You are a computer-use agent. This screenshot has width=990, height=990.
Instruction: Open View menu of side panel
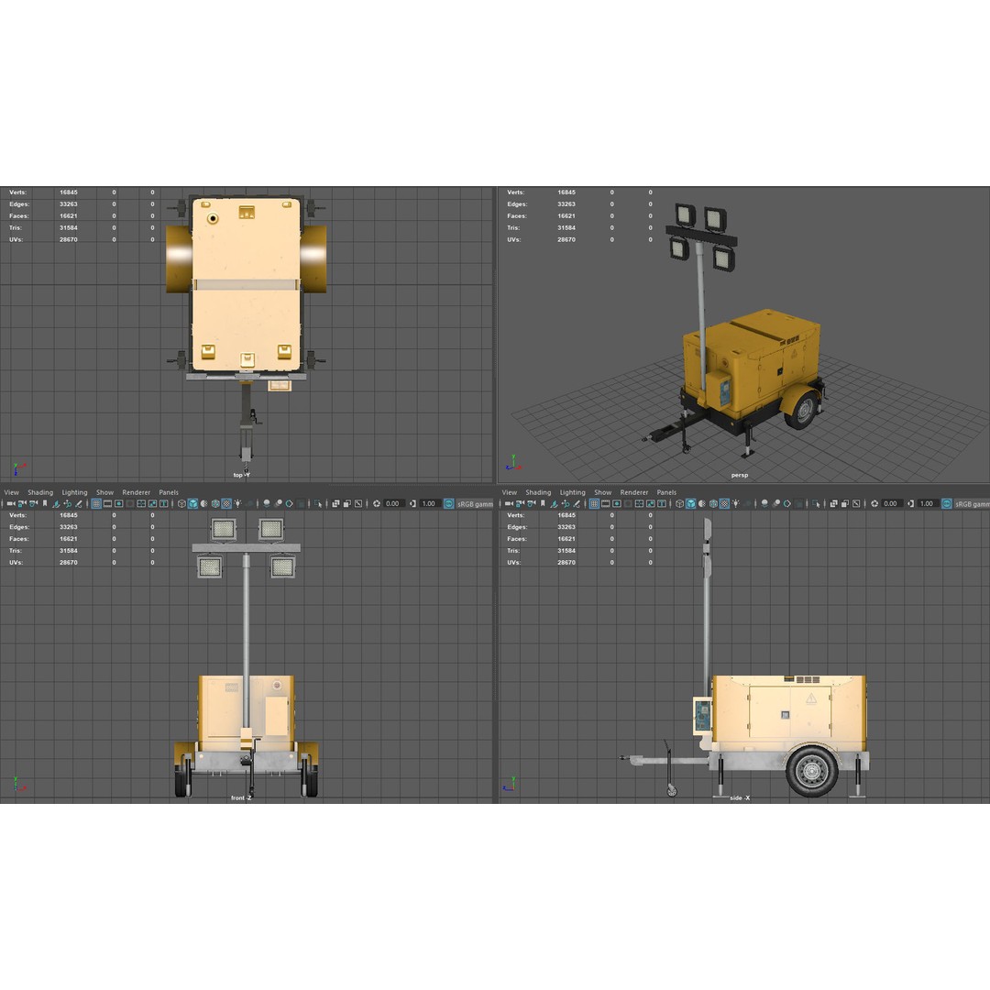(x=510, y=492)
